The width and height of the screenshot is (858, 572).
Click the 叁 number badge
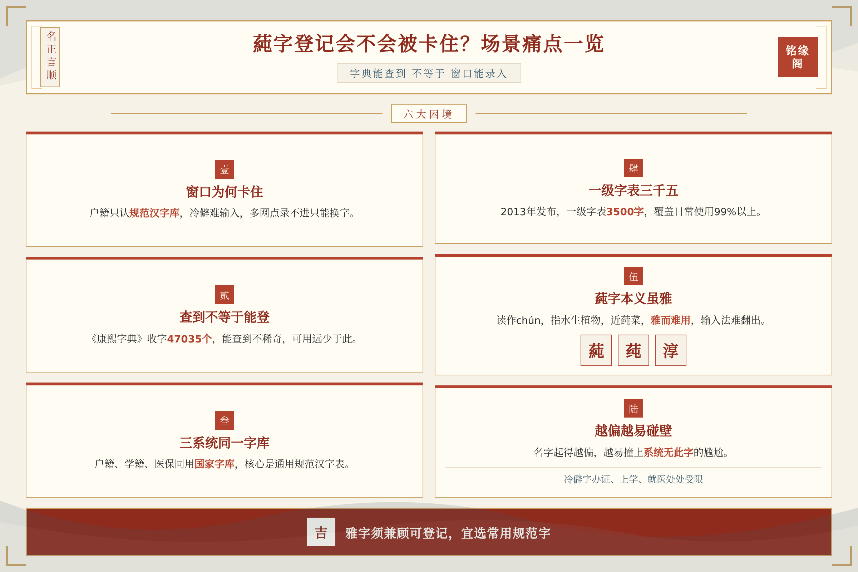[225, 420]
